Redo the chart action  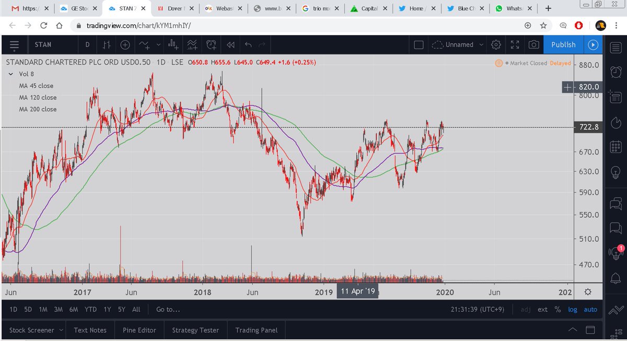[x=262, y=45]
